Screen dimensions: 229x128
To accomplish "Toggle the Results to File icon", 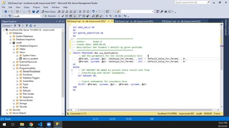I will tap(101, 16).
